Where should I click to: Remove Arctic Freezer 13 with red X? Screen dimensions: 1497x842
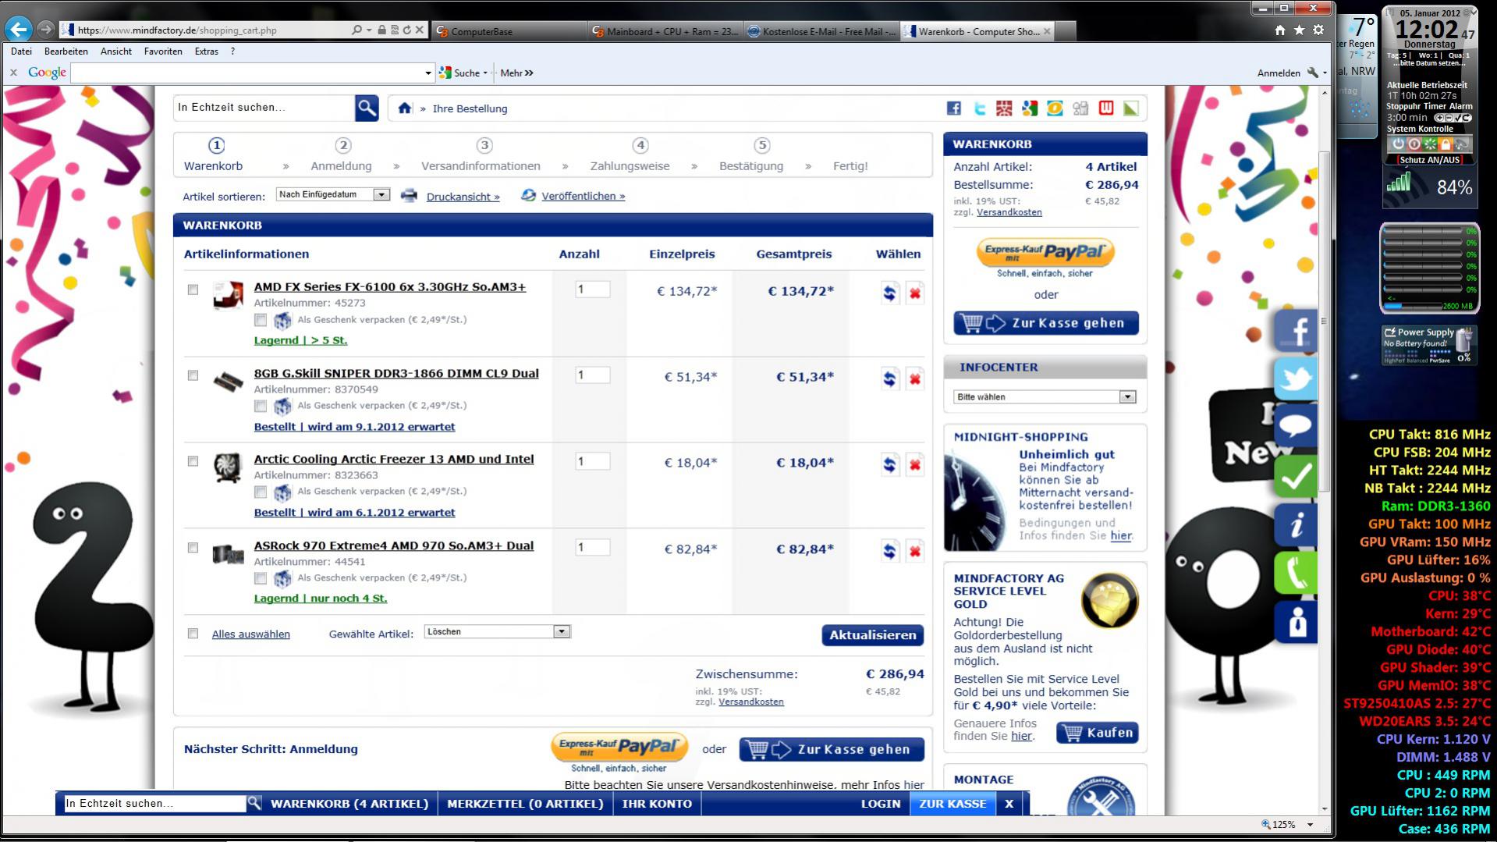click(914, 465)
